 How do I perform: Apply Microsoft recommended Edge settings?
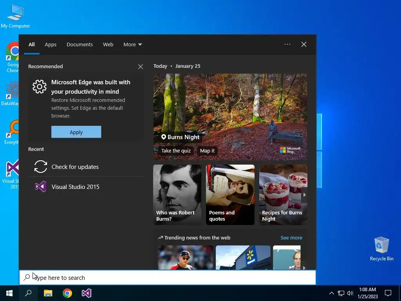76,132
